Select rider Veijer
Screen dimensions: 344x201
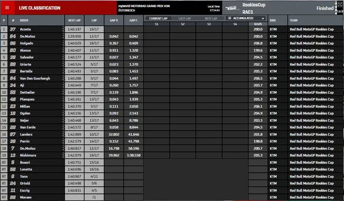24,121
